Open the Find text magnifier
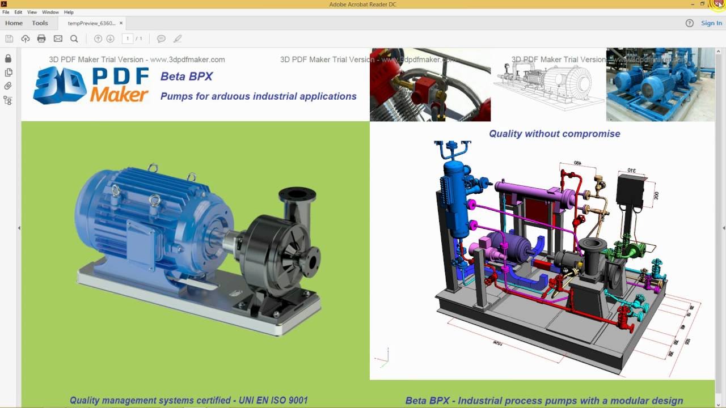The image size is (726, 408). [x=74, y=39]
